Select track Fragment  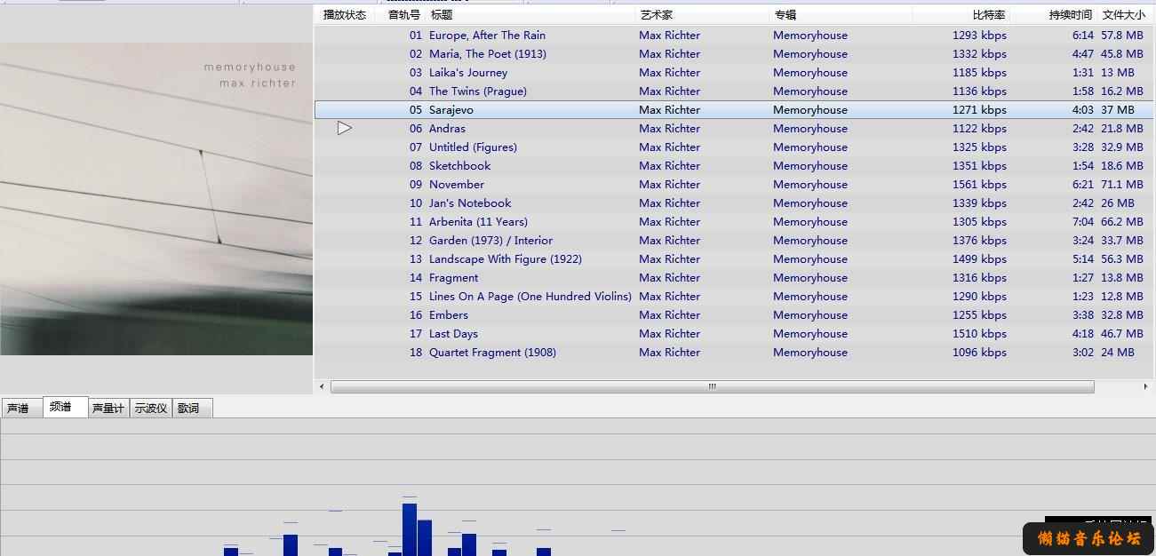tap(453, 278)
